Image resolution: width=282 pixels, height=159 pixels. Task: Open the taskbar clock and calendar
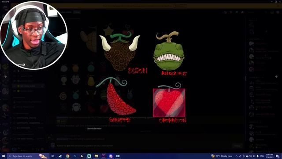click(x=269, y=156)
